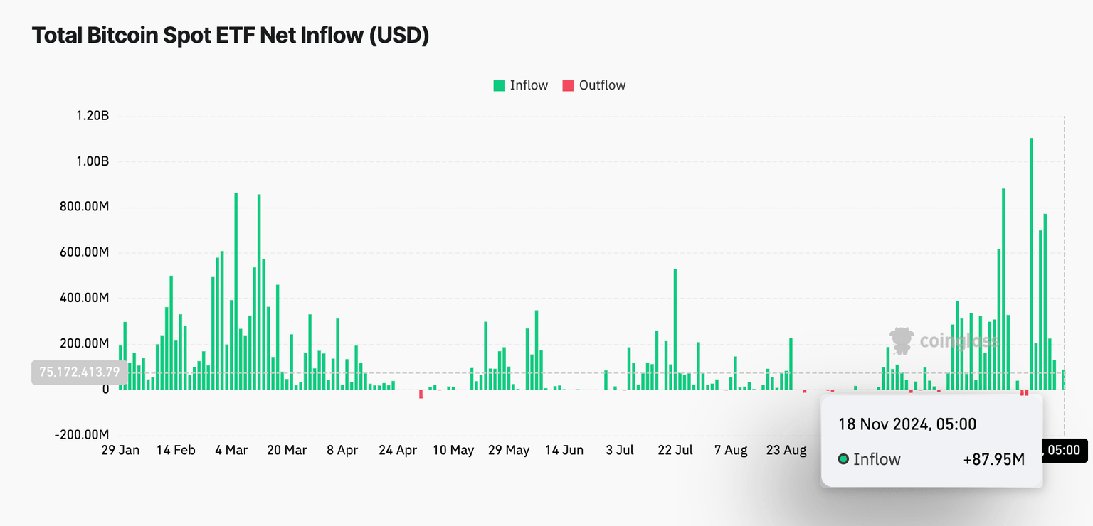This screenshot has width=1093, height=526.
Task: Click the 75,172,413.79 crosshair value label
Action: [80, 372]
